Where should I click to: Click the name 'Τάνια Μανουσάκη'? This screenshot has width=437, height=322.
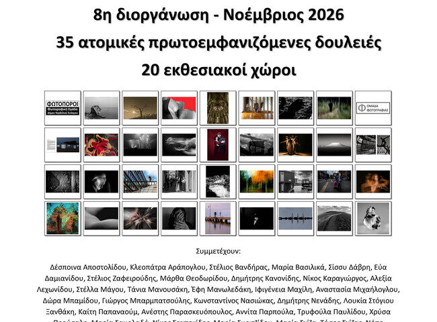pyautogui.click(x=157, y=290)
